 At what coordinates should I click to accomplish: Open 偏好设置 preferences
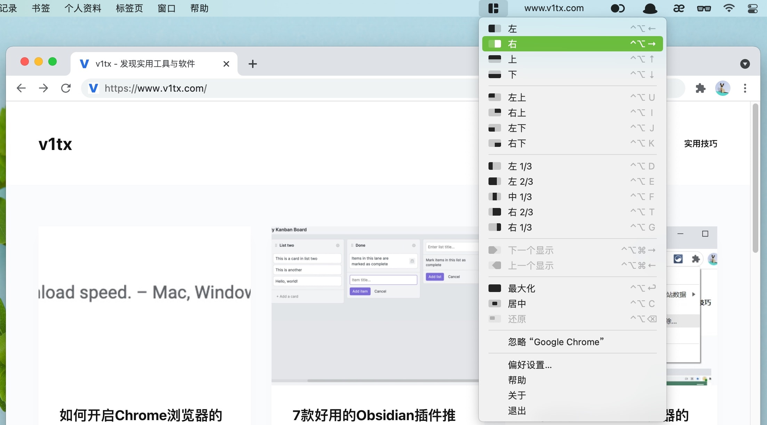pos(530,365)
